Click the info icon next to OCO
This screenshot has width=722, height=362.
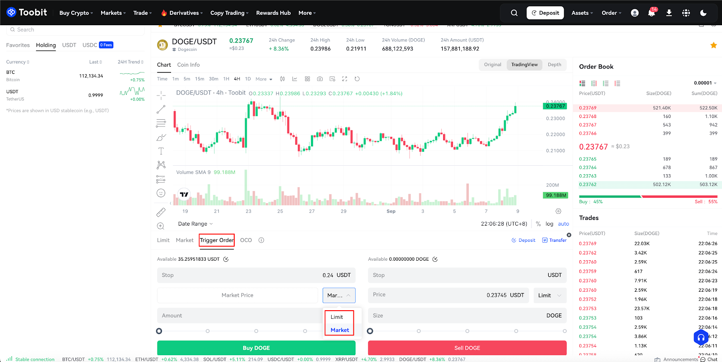(x=261, y=240)
